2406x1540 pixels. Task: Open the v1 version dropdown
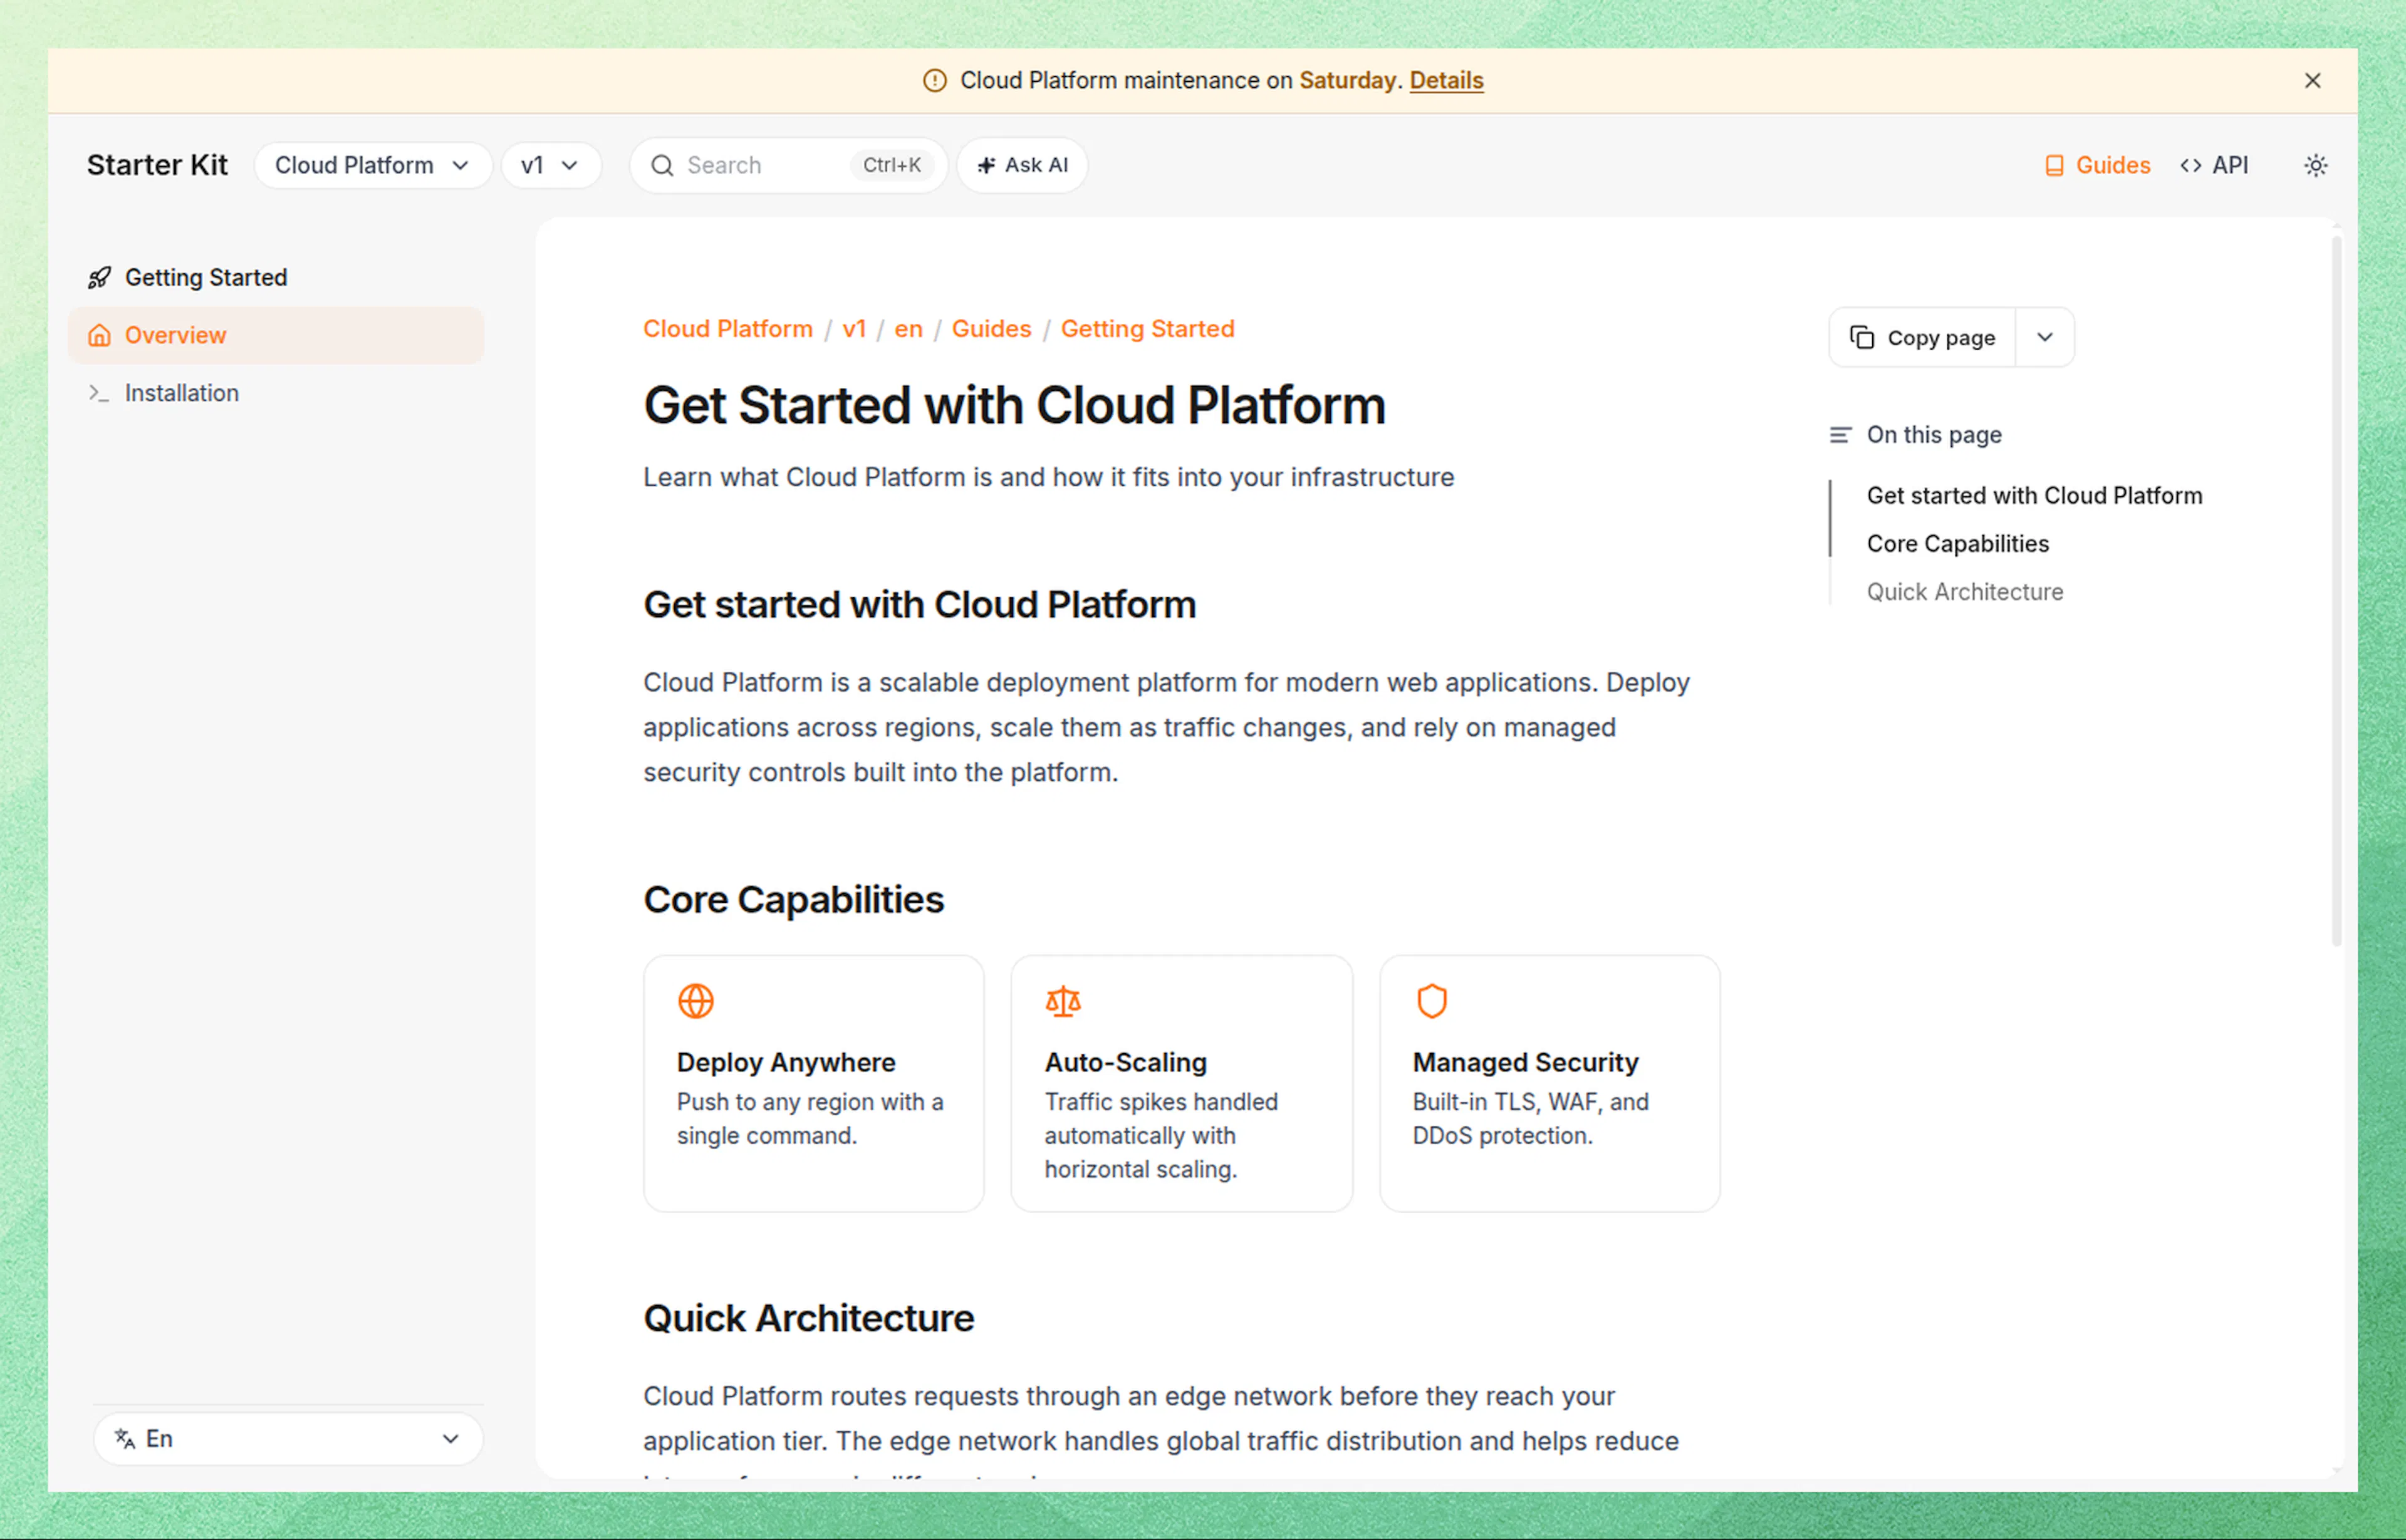click(550, 165)
